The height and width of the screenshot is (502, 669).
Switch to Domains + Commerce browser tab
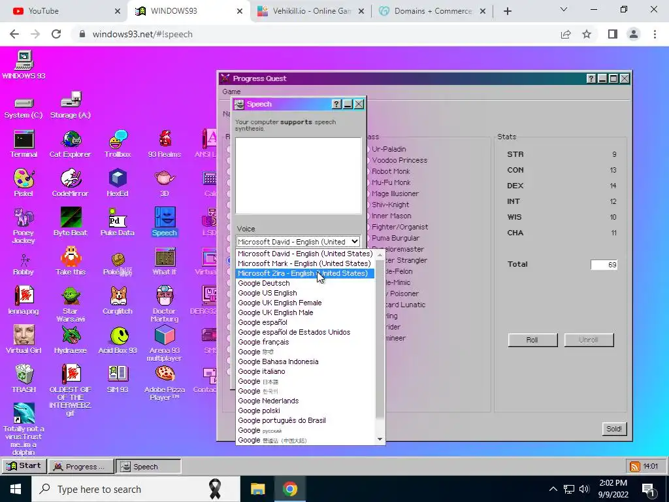pos(432,11)
